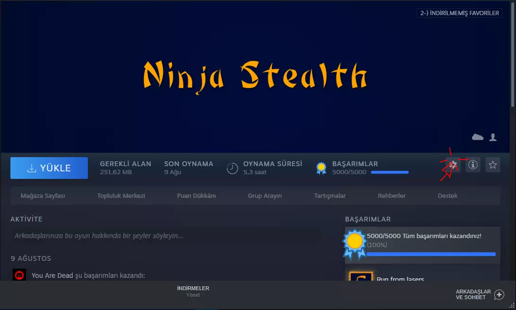
Task: Open Rehberler tab
Action: coord(392,195)
